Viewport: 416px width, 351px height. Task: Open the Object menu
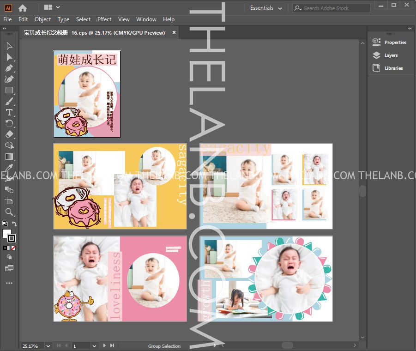[42, 19]
